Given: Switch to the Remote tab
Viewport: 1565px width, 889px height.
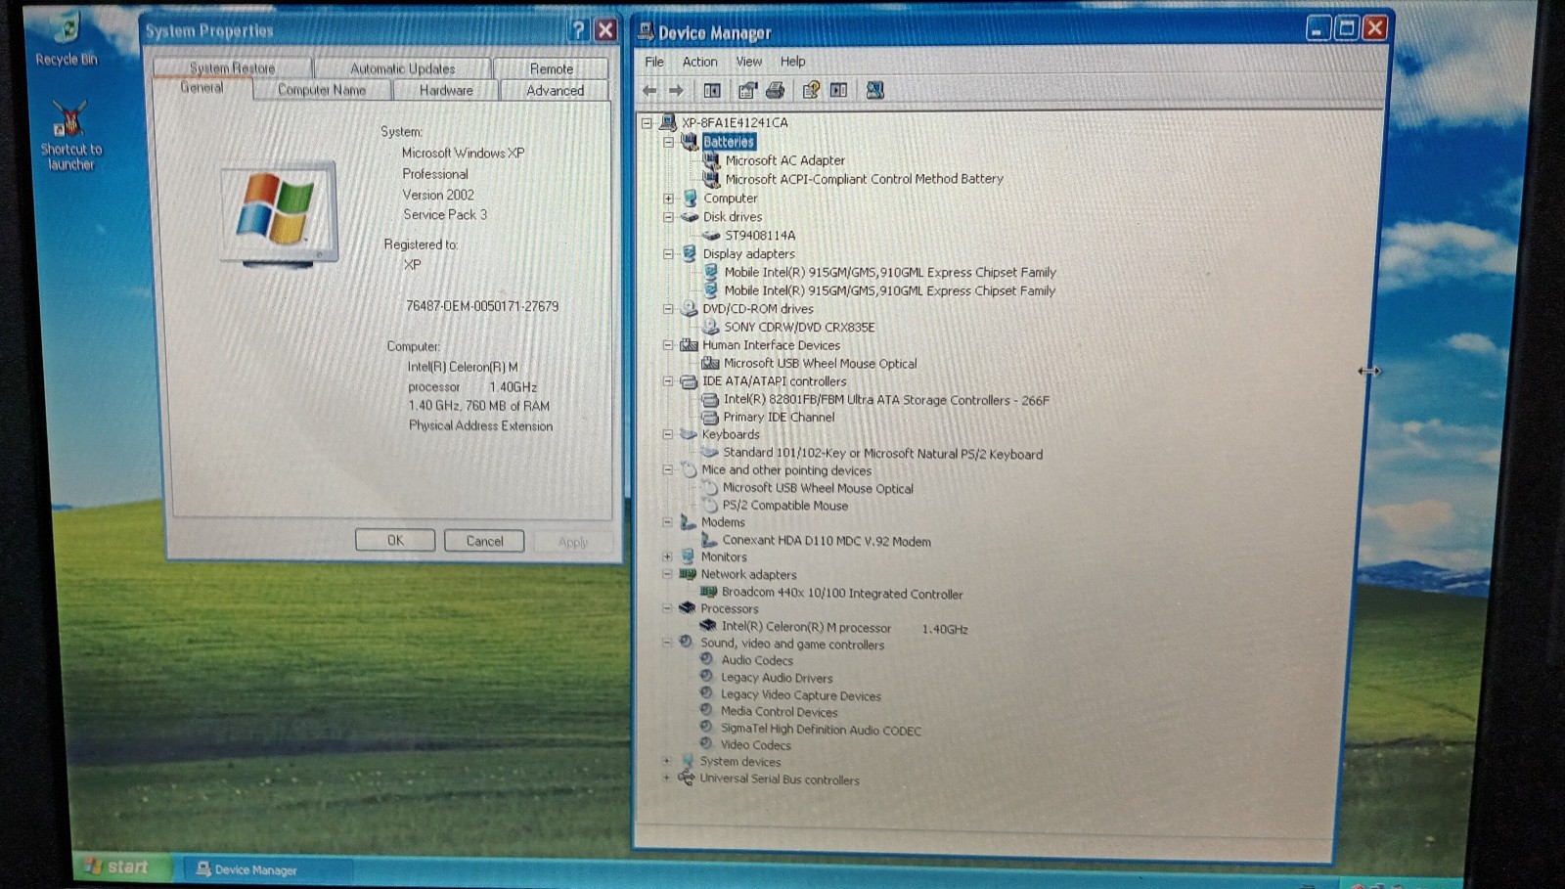Looking at the screenshot, I should tap(552, 68).
